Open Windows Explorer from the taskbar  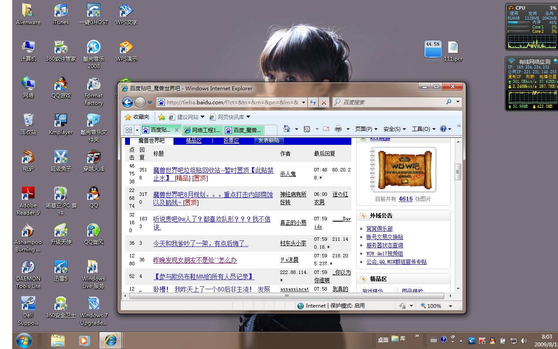58,340
